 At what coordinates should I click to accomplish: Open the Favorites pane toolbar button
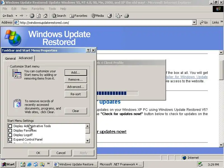tap(78, 16)
